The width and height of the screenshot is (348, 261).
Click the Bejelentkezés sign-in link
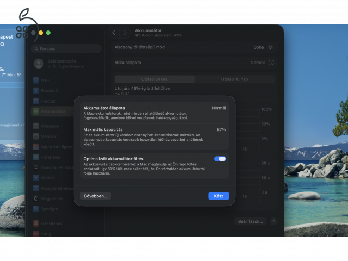pos(61,61)
